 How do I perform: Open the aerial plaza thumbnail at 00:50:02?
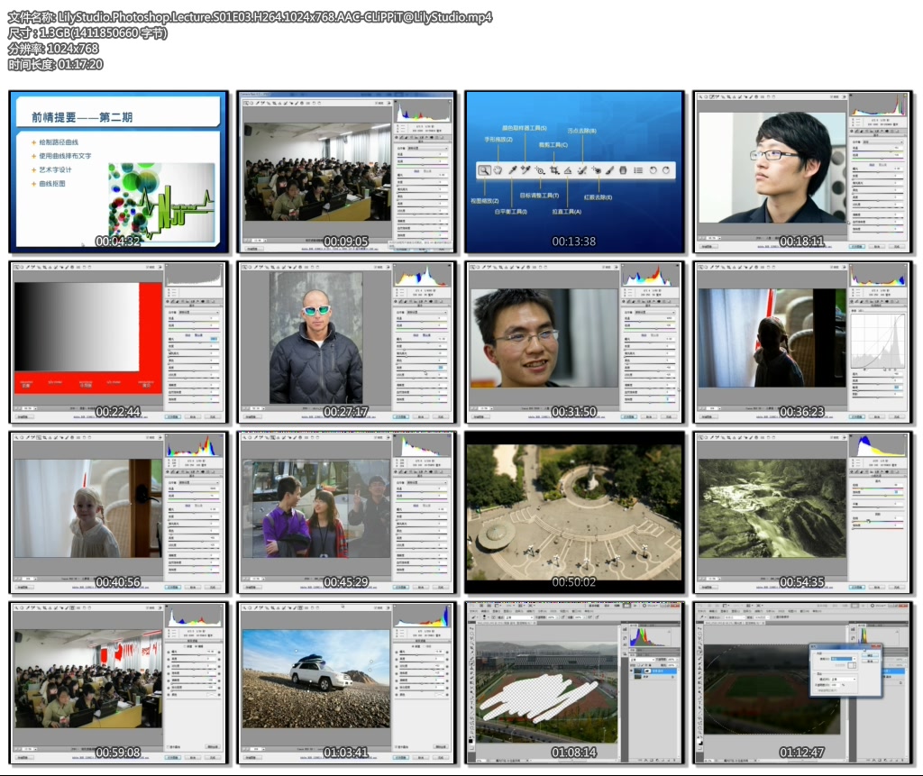click(x=575, y=512)
